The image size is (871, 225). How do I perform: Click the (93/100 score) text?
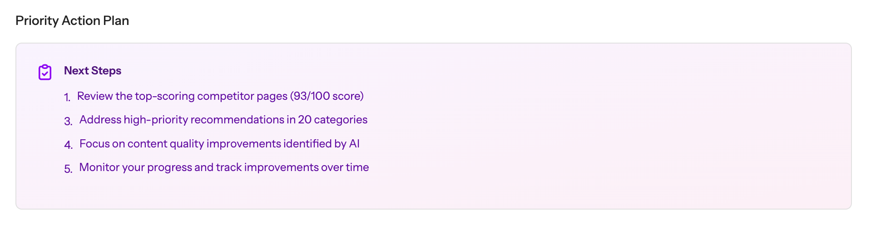click(327, 96)
